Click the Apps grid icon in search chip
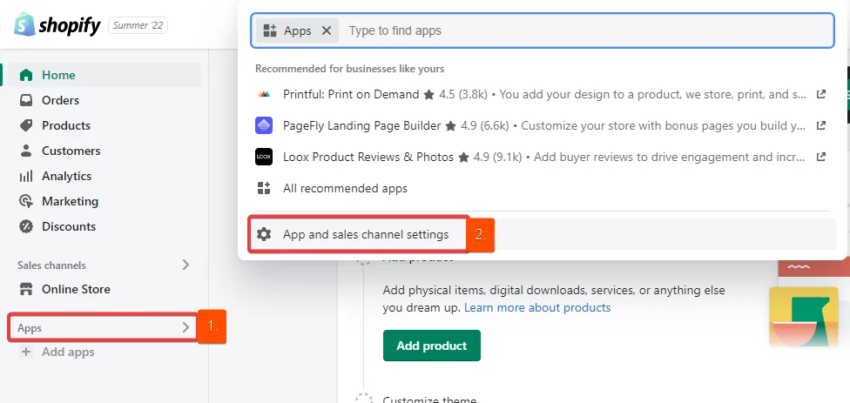Viewport: 850px width, 403px height. pyautogui.click(x=270, y=30)
